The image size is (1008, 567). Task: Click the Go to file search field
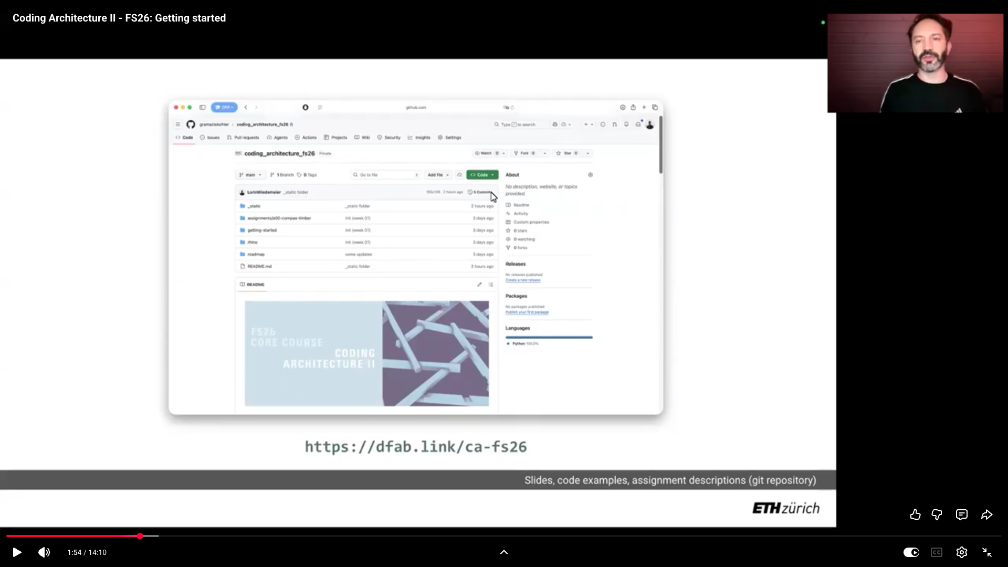[385, 175]
